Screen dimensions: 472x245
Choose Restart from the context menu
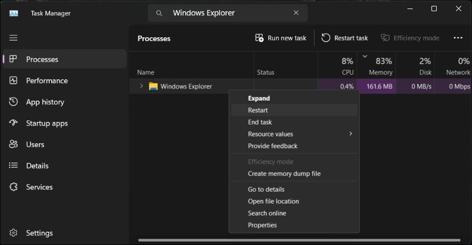click(x=258, y=110)
